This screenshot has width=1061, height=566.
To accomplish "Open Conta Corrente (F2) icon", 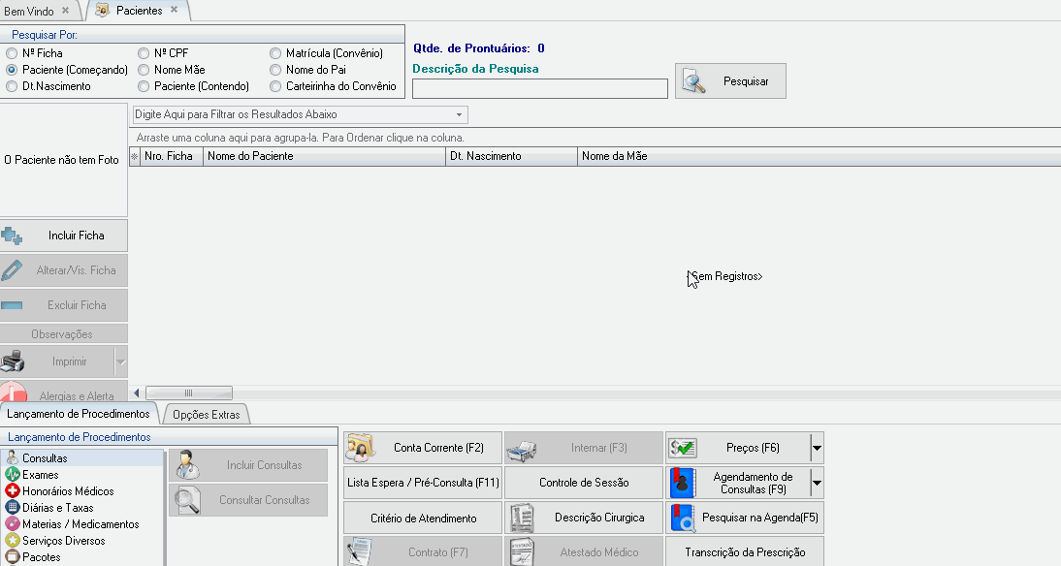I will [x=361, y=448].
